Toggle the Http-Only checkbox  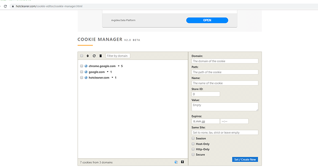pos(193,149)
